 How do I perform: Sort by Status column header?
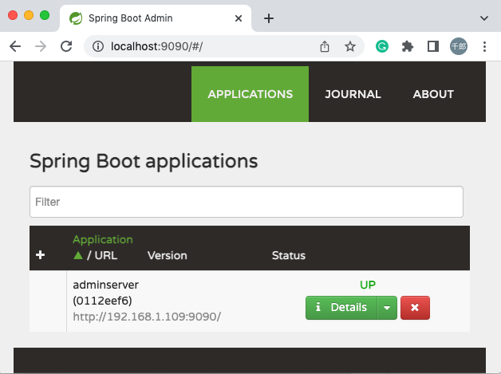(289, 255)
